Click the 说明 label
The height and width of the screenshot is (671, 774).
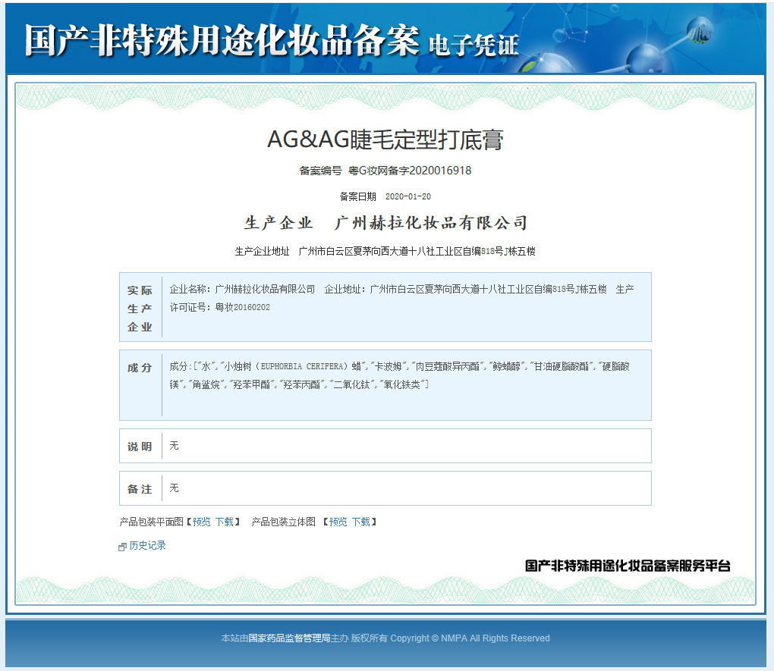coord(140,447)
